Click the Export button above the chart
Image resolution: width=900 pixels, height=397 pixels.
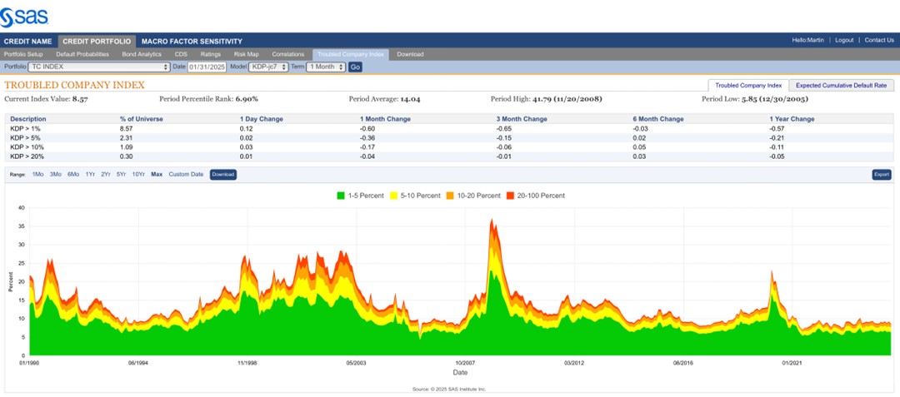pos(882,175)
